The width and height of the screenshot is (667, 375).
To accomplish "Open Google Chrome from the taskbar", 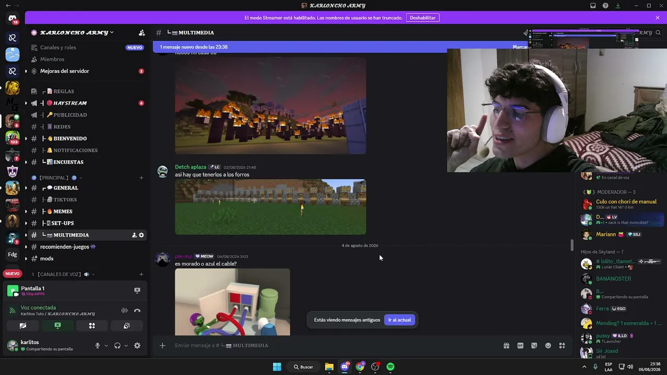I will [360, 367].
